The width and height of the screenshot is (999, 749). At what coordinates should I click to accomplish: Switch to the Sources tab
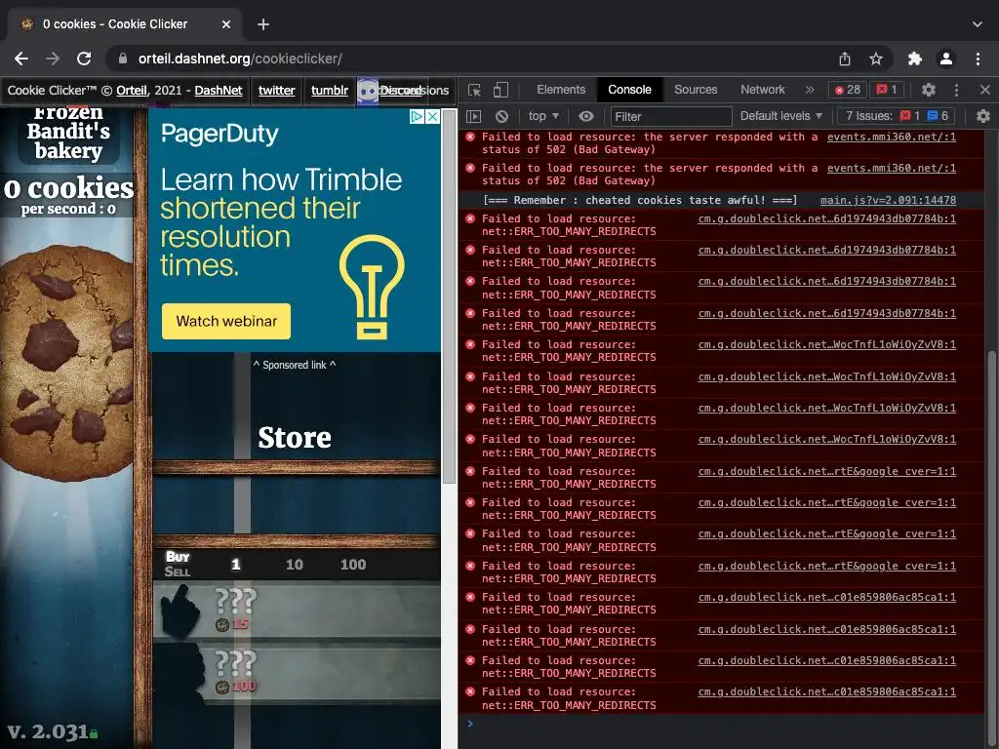[x=696, y=90]
